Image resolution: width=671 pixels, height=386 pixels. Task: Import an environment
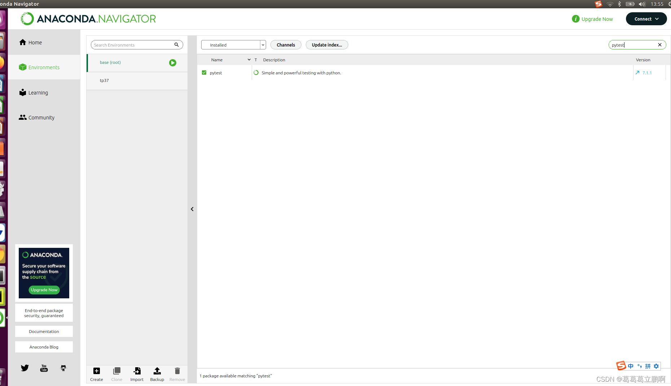tap(137, 374)
